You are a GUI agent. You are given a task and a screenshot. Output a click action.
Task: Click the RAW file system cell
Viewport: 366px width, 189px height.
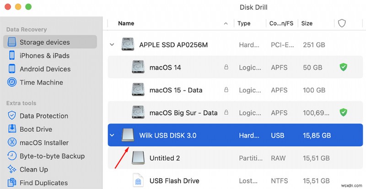pyautogui.click(x=278, y=158)
